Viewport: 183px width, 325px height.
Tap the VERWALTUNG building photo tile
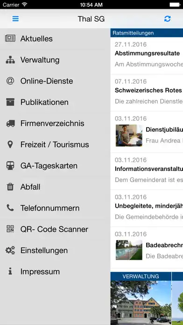tap(141, 298)
